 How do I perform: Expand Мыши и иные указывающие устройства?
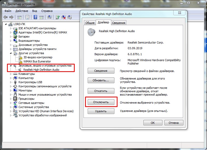[11, 95]
